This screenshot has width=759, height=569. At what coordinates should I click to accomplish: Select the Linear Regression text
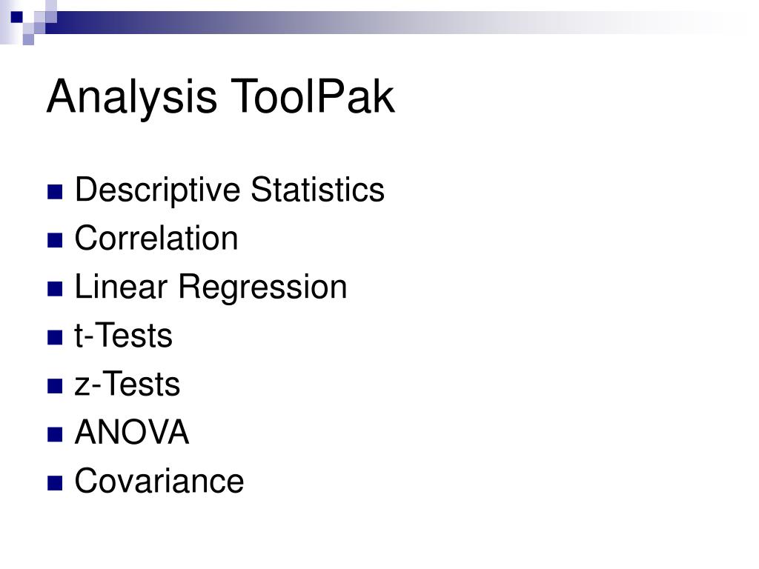[211, 287]
